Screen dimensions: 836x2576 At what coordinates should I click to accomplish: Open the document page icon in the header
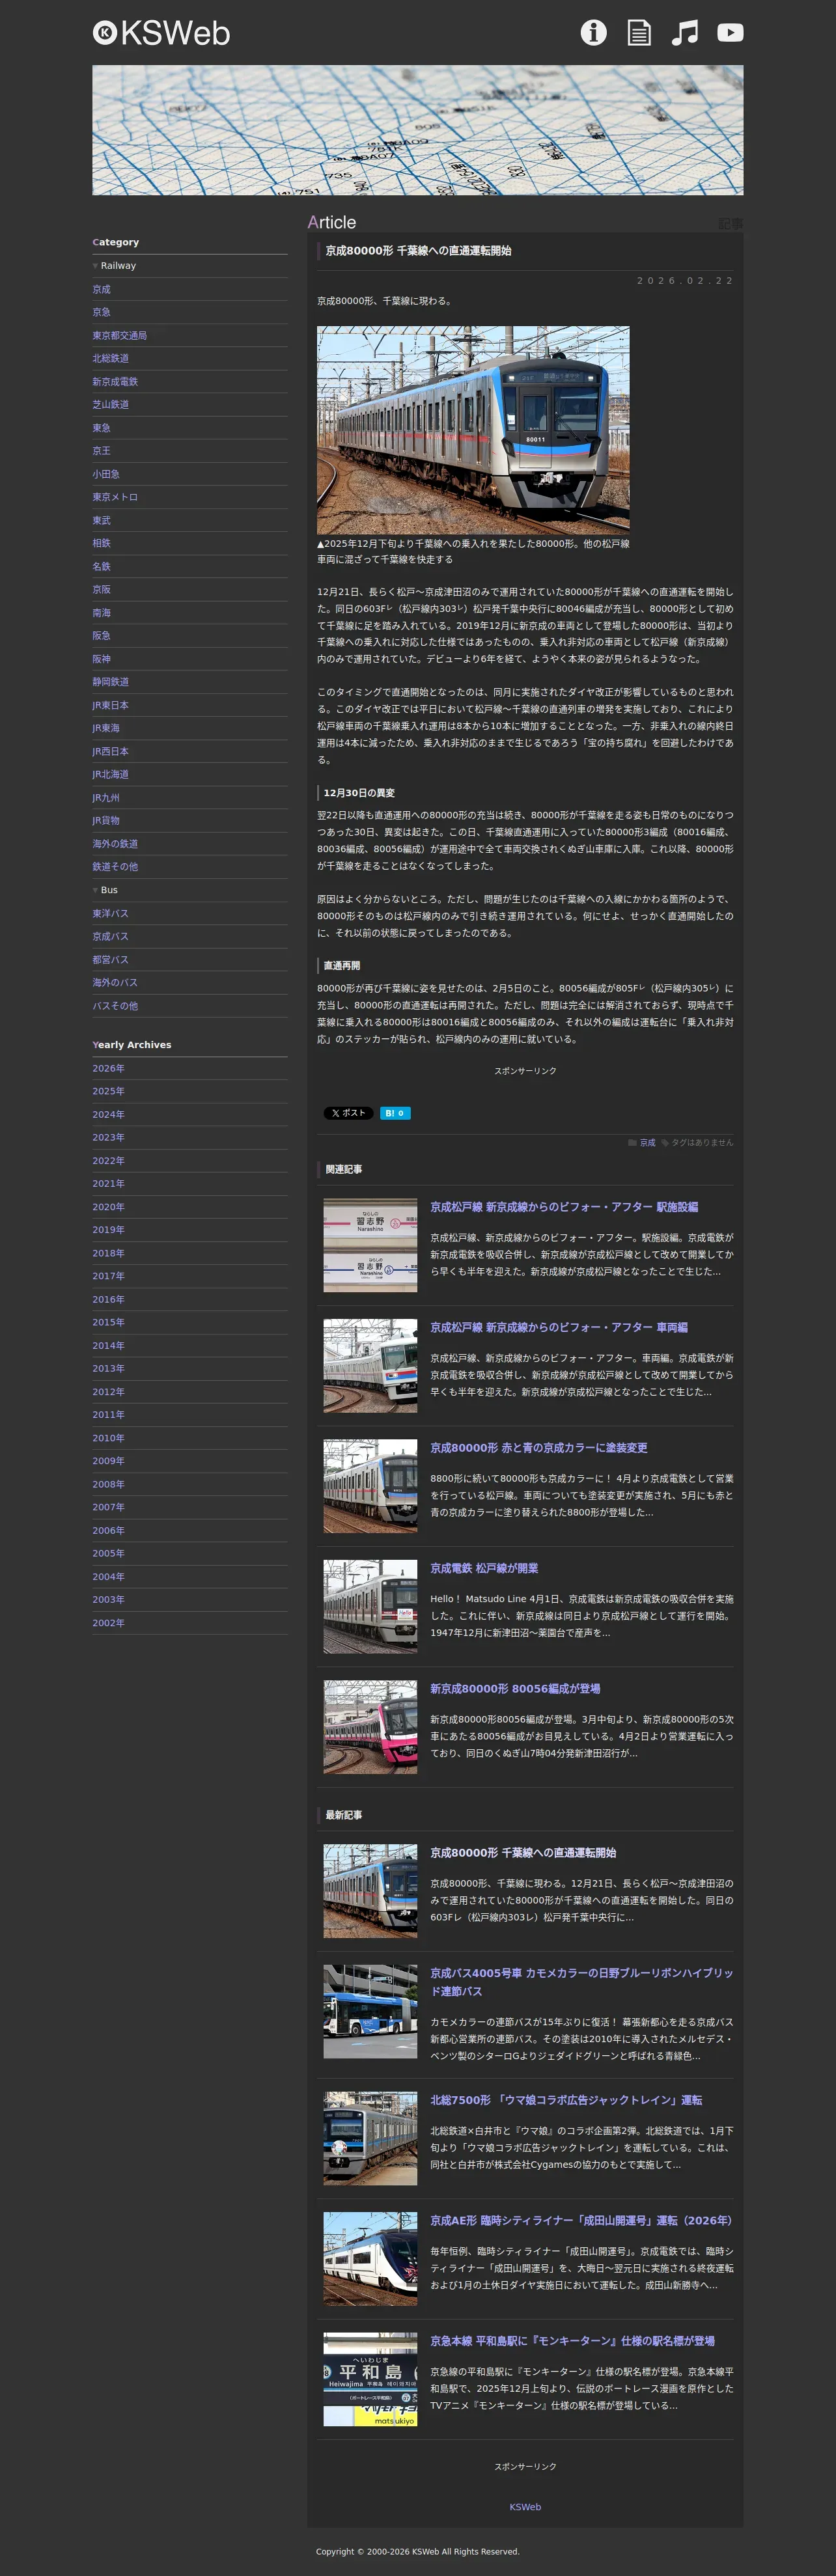639,33
